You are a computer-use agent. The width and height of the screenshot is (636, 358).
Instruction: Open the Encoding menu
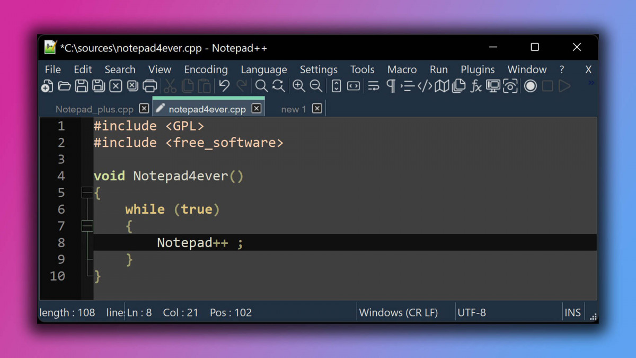pos(206,69)
